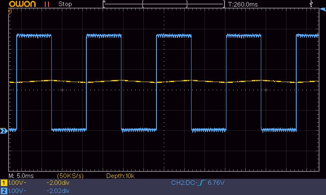Viewport: 326px width, 195px height.
Task: Click the red pause indicator icon
Action: tap(47, 4)
